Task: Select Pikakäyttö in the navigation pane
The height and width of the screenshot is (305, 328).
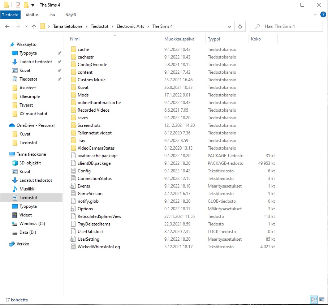Action: [x=26, y=44]
